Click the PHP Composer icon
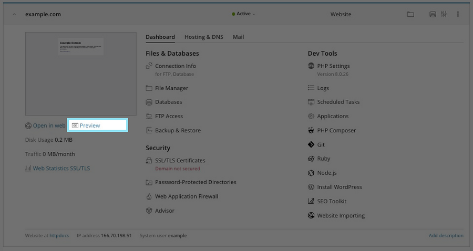Viewport: 473px width, 251px height. click(312, 130)
